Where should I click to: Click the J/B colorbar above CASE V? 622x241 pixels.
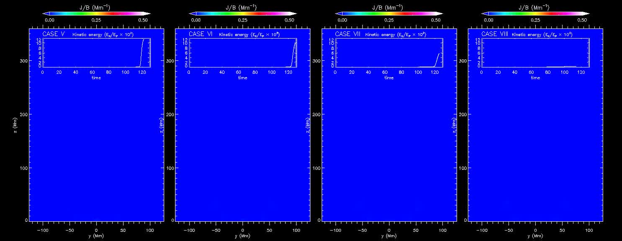pyautogui.click(x=97, y=14)
